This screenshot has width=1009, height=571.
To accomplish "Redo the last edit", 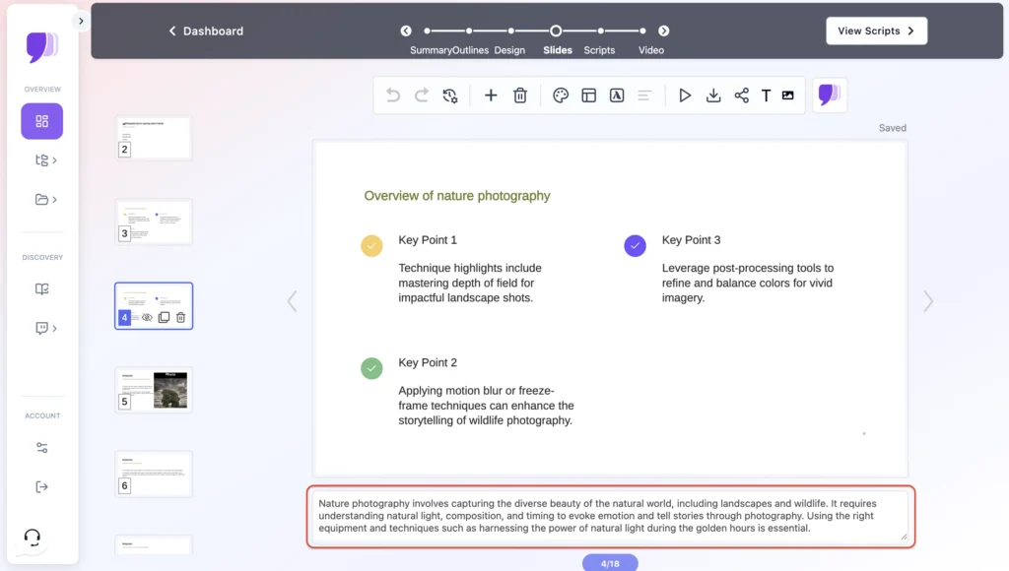I will click(x=422, y=95).
